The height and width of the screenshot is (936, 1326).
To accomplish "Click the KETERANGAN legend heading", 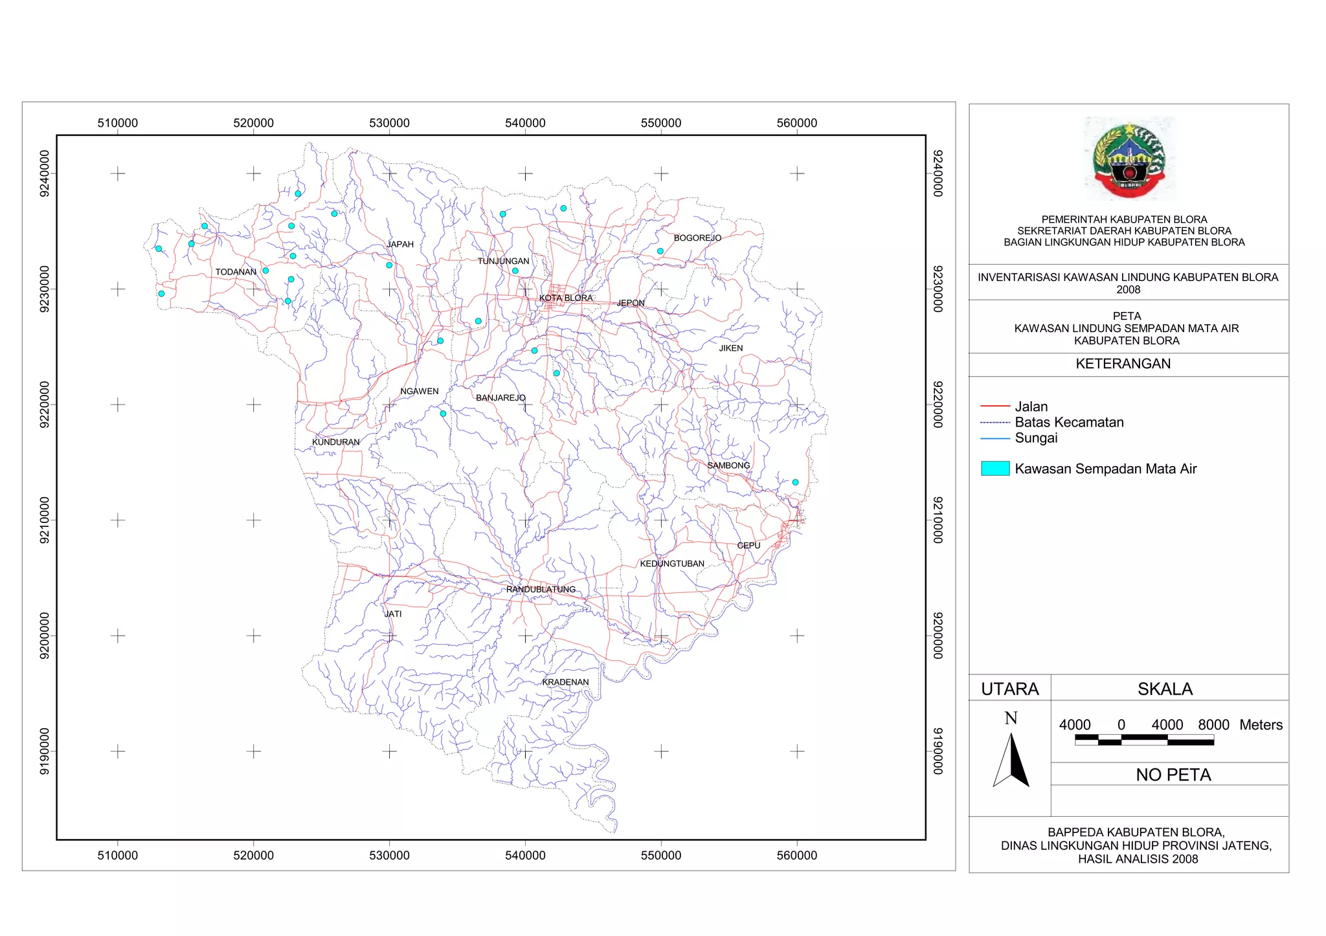I will [x=1123, y=364].
